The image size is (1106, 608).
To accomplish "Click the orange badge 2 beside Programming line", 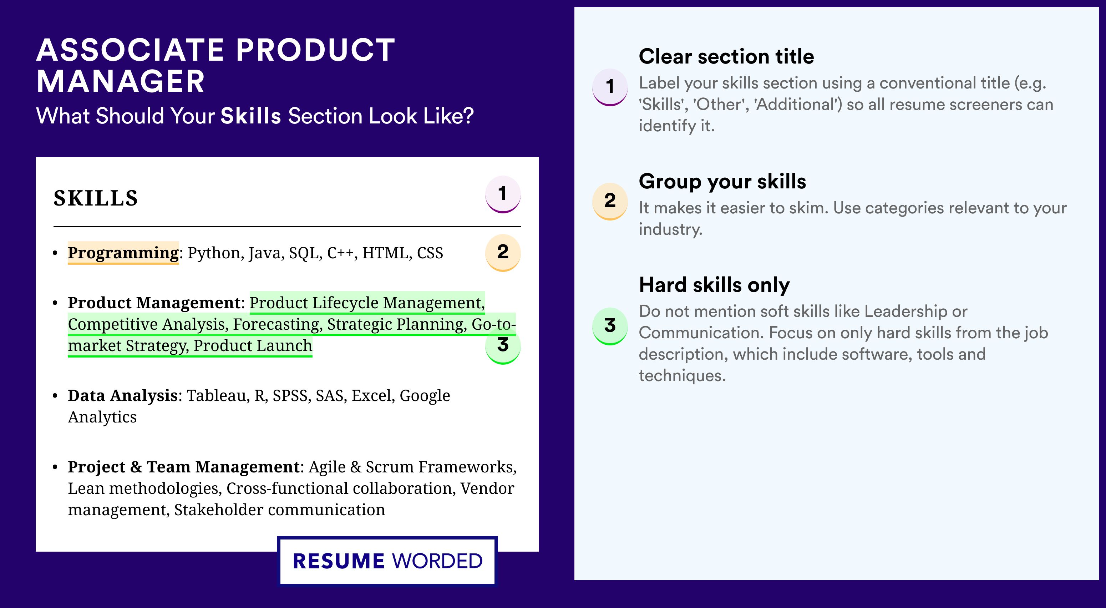I will (x=503, y=253).
